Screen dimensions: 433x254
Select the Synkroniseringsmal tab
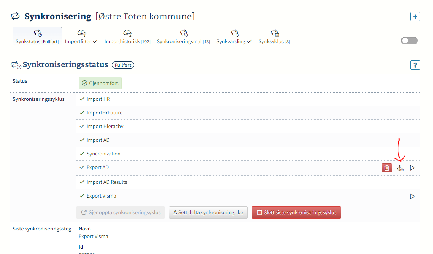[183, 37]
